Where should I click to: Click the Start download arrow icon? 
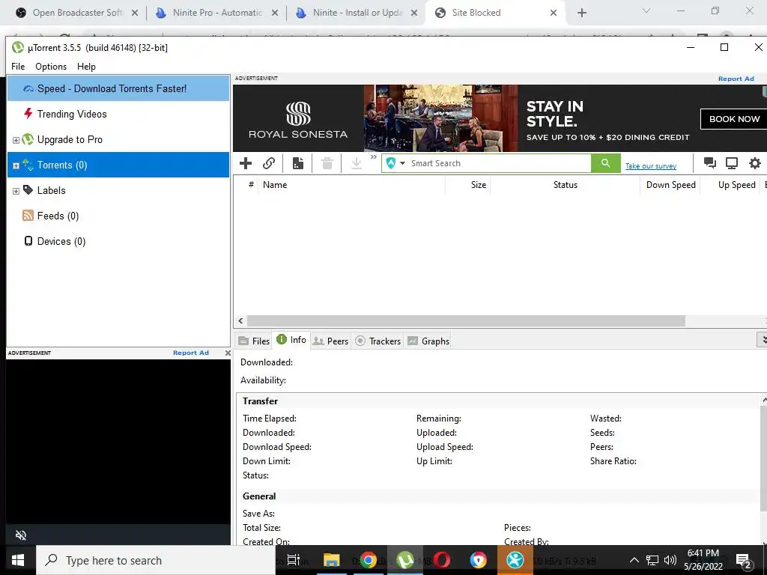pyautogui.click(x=357, y=163)
